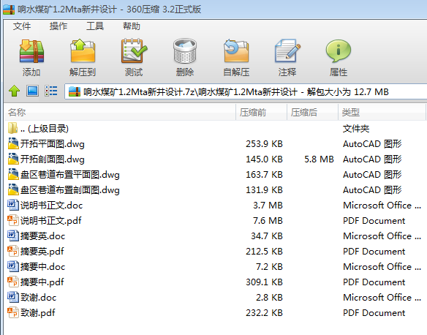
Task: Click the 232.2 KB size value
Action: point(264,312)
